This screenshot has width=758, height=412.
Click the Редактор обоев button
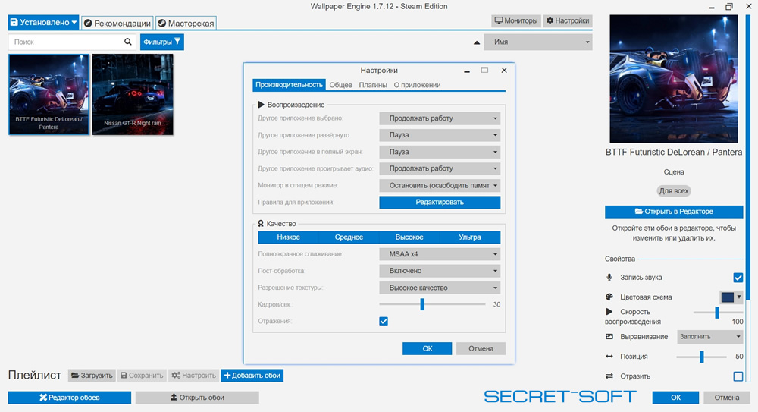pos(70,398)
